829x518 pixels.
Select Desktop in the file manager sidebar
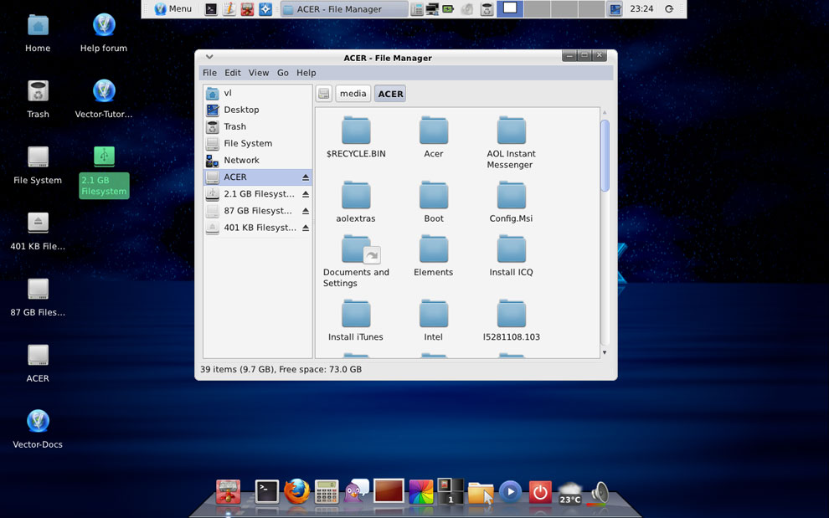(x=257, y=110)
